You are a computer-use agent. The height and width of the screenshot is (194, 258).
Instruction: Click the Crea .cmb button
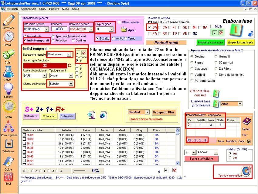pyautogui.click(x=49, y=116)
